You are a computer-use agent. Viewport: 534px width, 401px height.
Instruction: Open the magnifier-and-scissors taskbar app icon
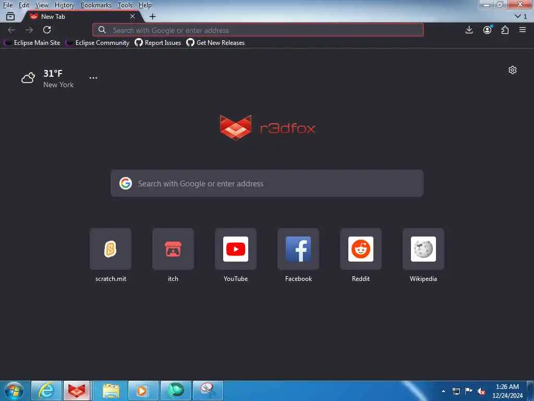tap(208, 391)
